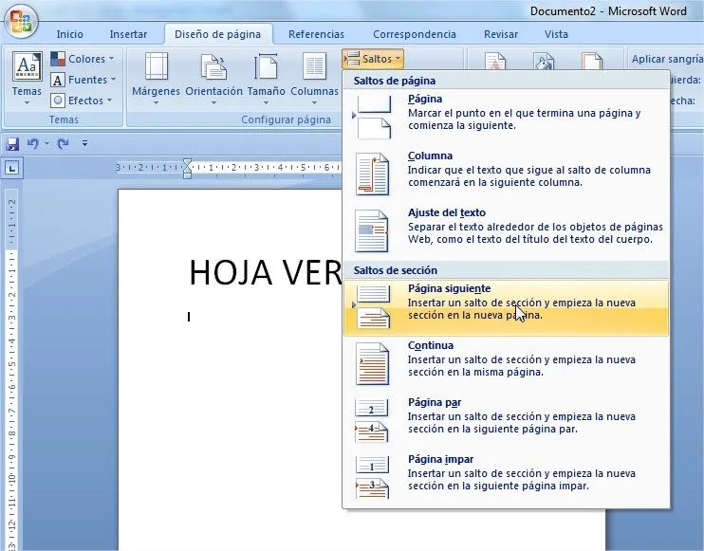Click the Ajuste del texto break icon
This screenshot has height=551, width=704.
(x=371, y=230)
